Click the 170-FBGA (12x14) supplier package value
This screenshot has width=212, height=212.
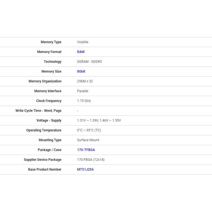[x=91, y=160]
